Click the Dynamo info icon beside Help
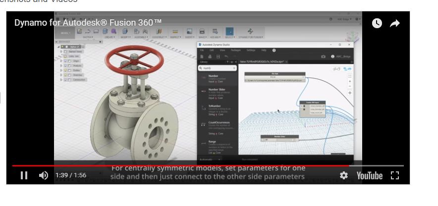This screenshot has height=206, width=438. tap(274, 50)
